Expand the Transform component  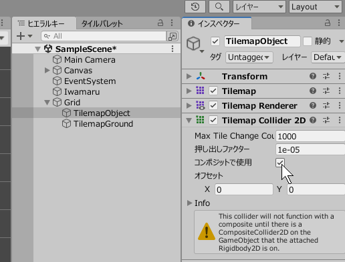pos(189,77)
